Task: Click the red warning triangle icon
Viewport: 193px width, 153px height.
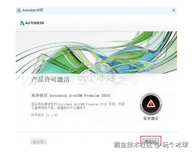Action: (151, 104)
